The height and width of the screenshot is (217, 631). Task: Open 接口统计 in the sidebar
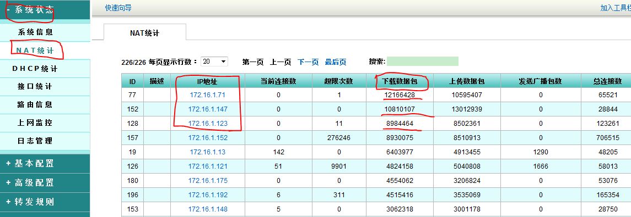point(35,87)
